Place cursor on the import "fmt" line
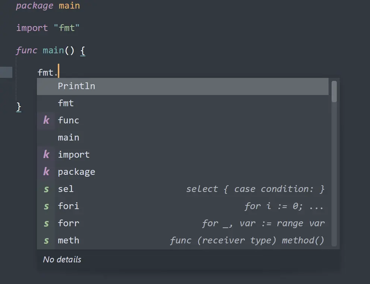Image resolution: width=370 pixels, height=284 pixels. 48,28
